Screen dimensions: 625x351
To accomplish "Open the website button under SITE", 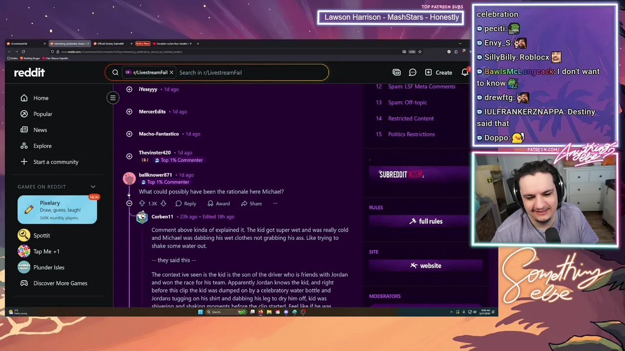I will tap(426, 266).
